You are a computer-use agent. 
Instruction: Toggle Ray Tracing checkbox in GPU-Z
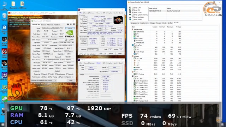pos(49,77)
